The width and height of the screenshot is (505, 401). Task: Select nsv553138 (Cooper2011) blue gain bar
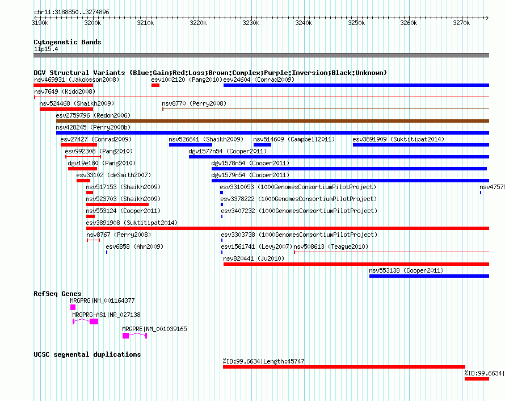click(429, 276)
